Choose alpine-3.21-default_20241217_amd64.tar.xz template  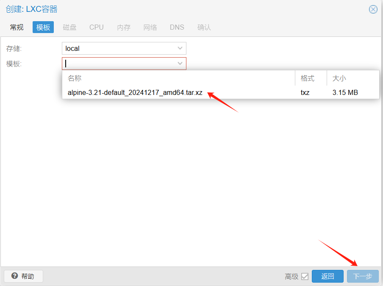[221, 92]
